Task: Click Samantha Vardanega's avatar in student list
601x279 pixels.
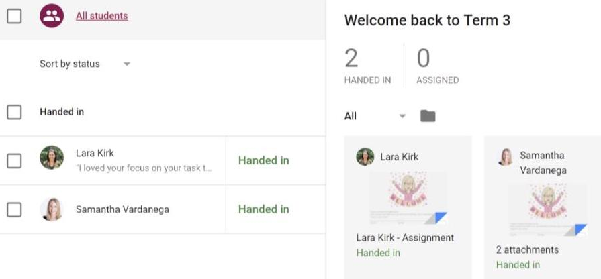Action: pyautogui.click(x=52, y=209)
